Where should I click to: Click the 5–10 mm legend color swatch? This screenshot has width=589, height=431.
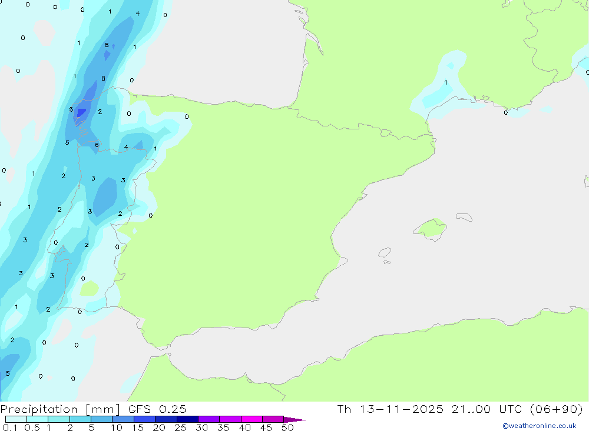click(102, 419)
